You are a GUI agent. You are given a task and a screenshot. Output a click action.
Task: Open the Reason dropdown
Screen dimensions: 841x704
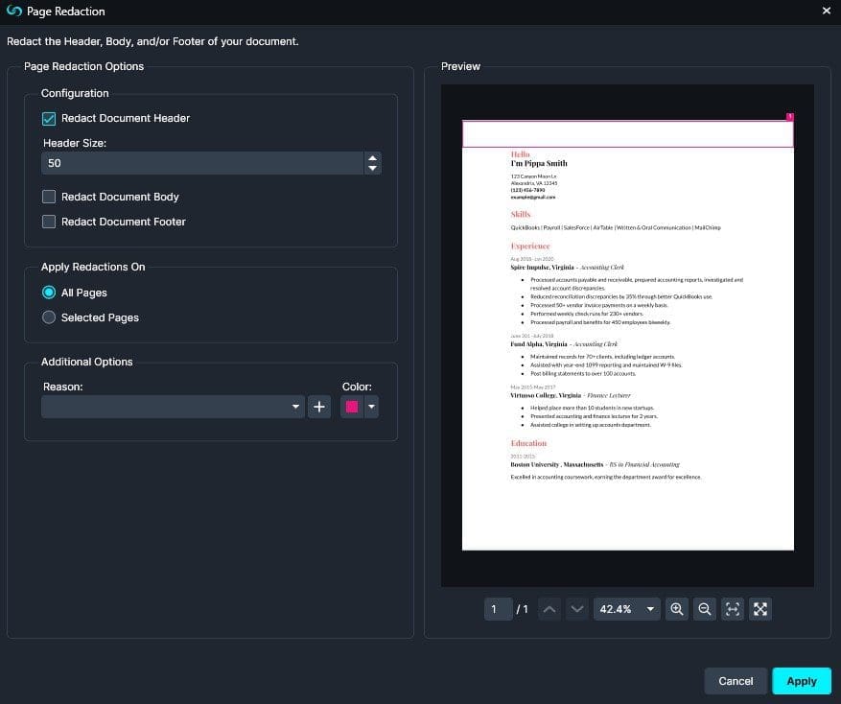pos(295,407)
